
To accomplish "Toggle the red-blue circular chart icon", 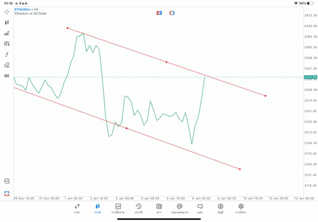I will click(x=172, y=13).
